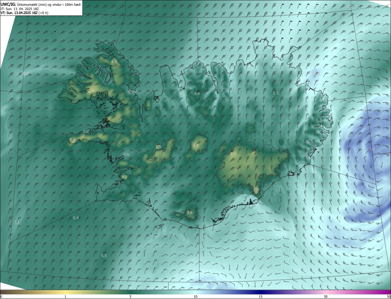This screenshot has width=391, height=299.
Task: Click the 5.4 value label over the sea
Action: pos(76,218)
